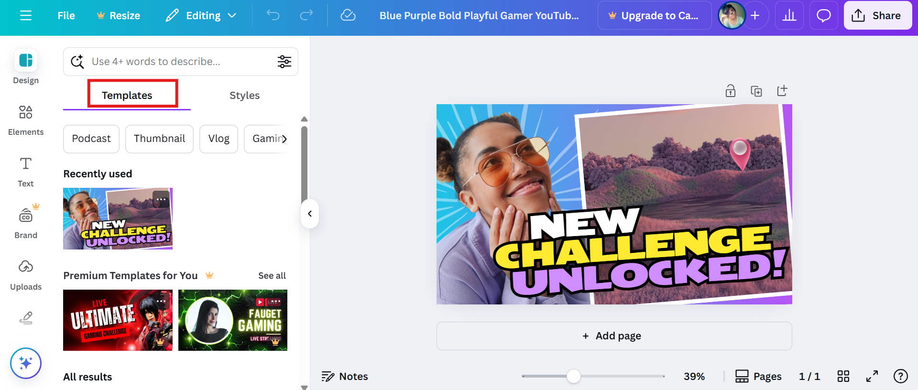This screenshot has height=390, width=918.
Task: Click the Share button
Action: click(878, 16)
